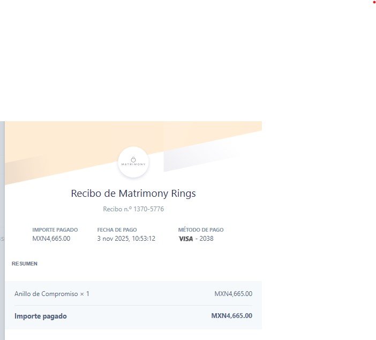Select the amount under the IMPORTE PAGADO header
This screenshot has height=340, width=376.
pyautogui.click(x=51, y=239)
